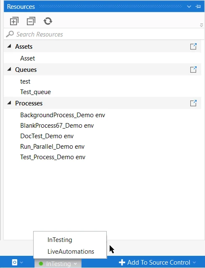Viewport: 205px width, 268px height.
Task: Click the Collapse All icon
Action: coord(31,21)
